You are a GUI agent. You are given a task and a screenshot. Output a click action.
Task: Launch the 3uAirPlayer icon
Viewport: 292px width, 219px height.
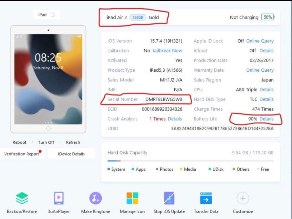coord(59,198)
